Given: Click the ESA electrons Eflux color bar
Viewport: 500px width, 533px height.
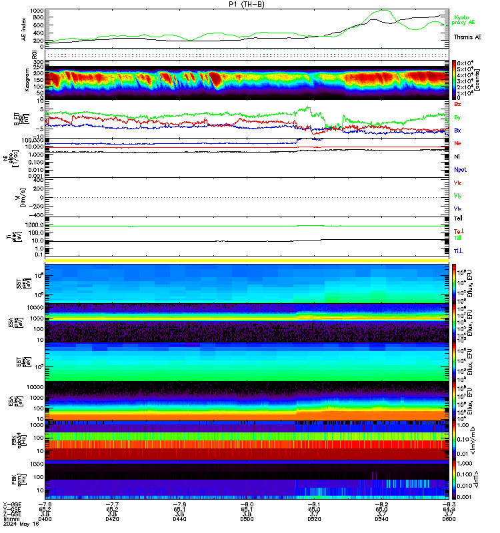Looking at the screenshot, I should click(x=454, y=401).
